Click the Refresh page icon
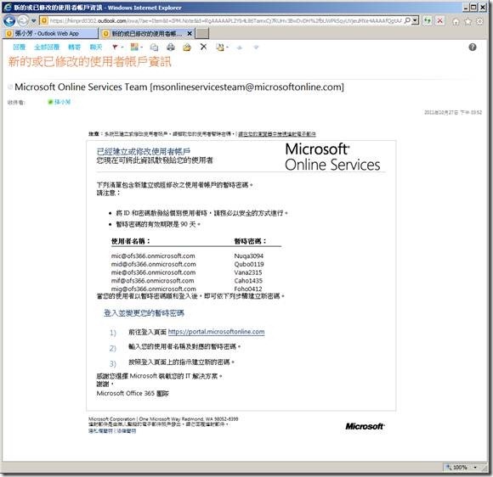The width and height of the screenshot is (493, 477). pyautogui.click(x=428, y=21)
